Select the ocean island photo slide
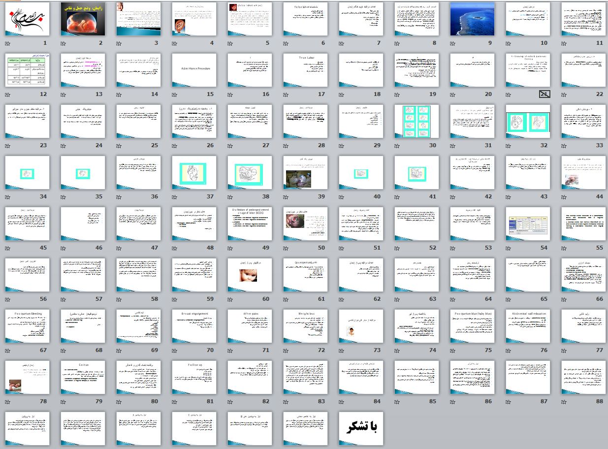The height and width of the screenshot is (449, 608). click(x=472, y=19)
